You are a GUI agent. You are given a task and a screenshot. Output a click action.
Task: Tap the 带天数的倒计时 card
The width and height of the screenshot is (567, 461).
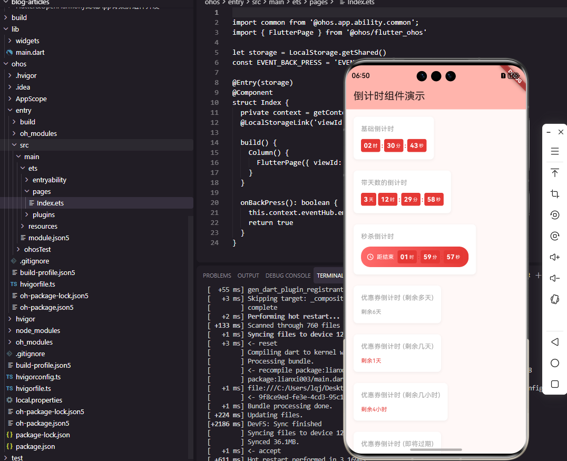(x=402, y=192)
